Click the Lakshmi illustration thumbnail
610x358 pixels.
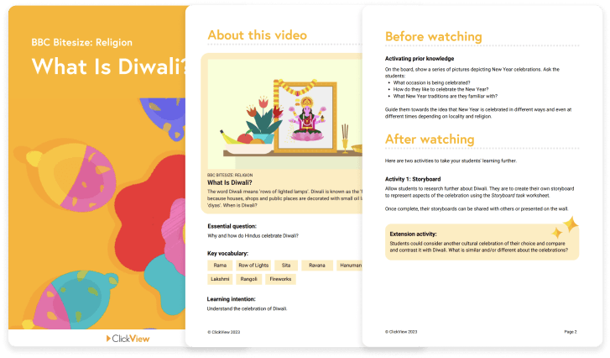pyautogui.click(x=284, y=114)
